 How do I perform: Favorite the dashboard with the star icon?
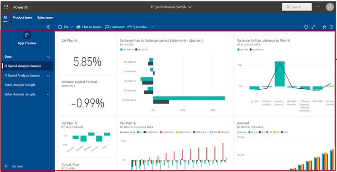pyautogui.click(x=324, y=27)
